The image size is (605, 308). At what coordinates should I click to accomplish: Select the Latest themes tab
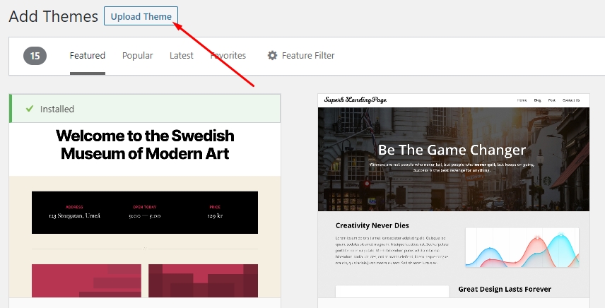tap(182, 56)
